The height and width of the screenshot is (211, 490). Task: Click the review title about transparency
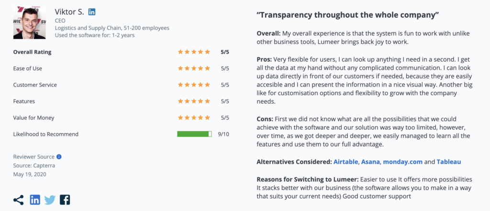tap(348, 15)
